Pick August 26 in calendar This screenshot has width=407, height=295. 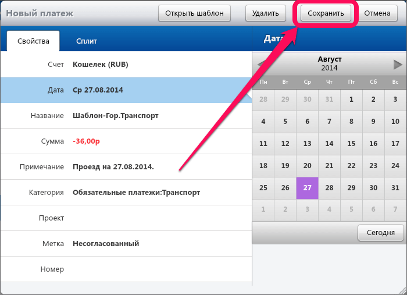[x=285, y=188]
